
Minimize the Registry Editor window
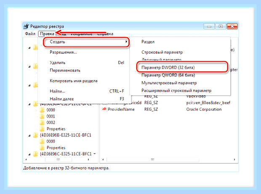coord(209,26)
